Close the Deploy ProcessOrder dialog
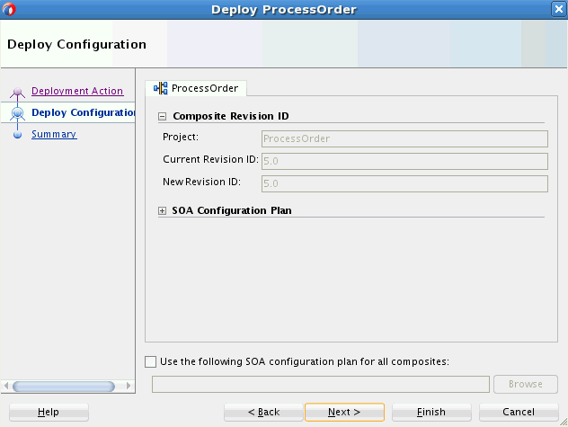 (x=559, y=9)
